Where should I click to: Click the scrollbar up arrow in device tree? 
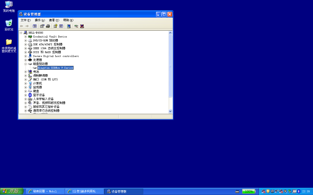170,33
